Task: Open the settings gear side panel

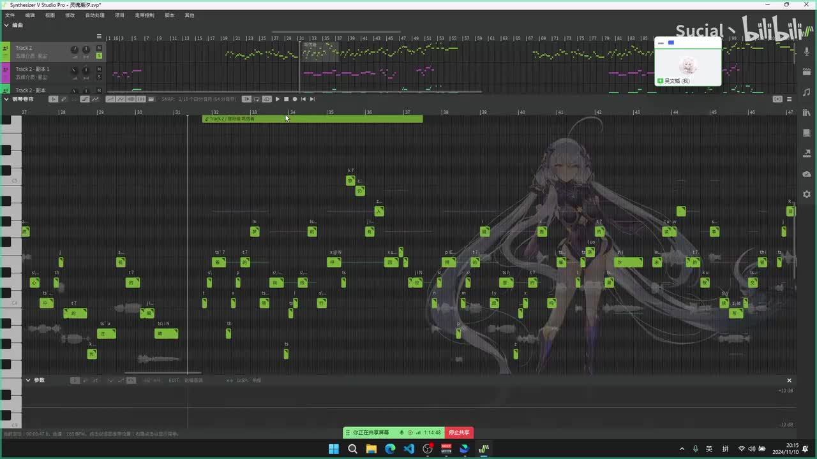Action: 807,194
